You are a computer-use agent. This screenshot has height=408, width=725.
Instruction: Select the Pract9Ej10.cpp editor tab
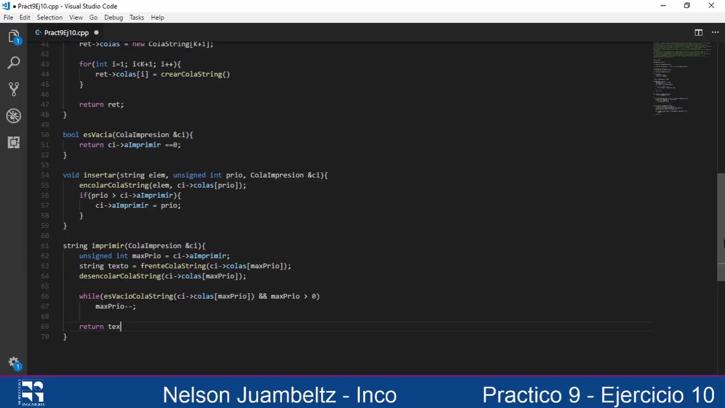[x=66, y=32]
